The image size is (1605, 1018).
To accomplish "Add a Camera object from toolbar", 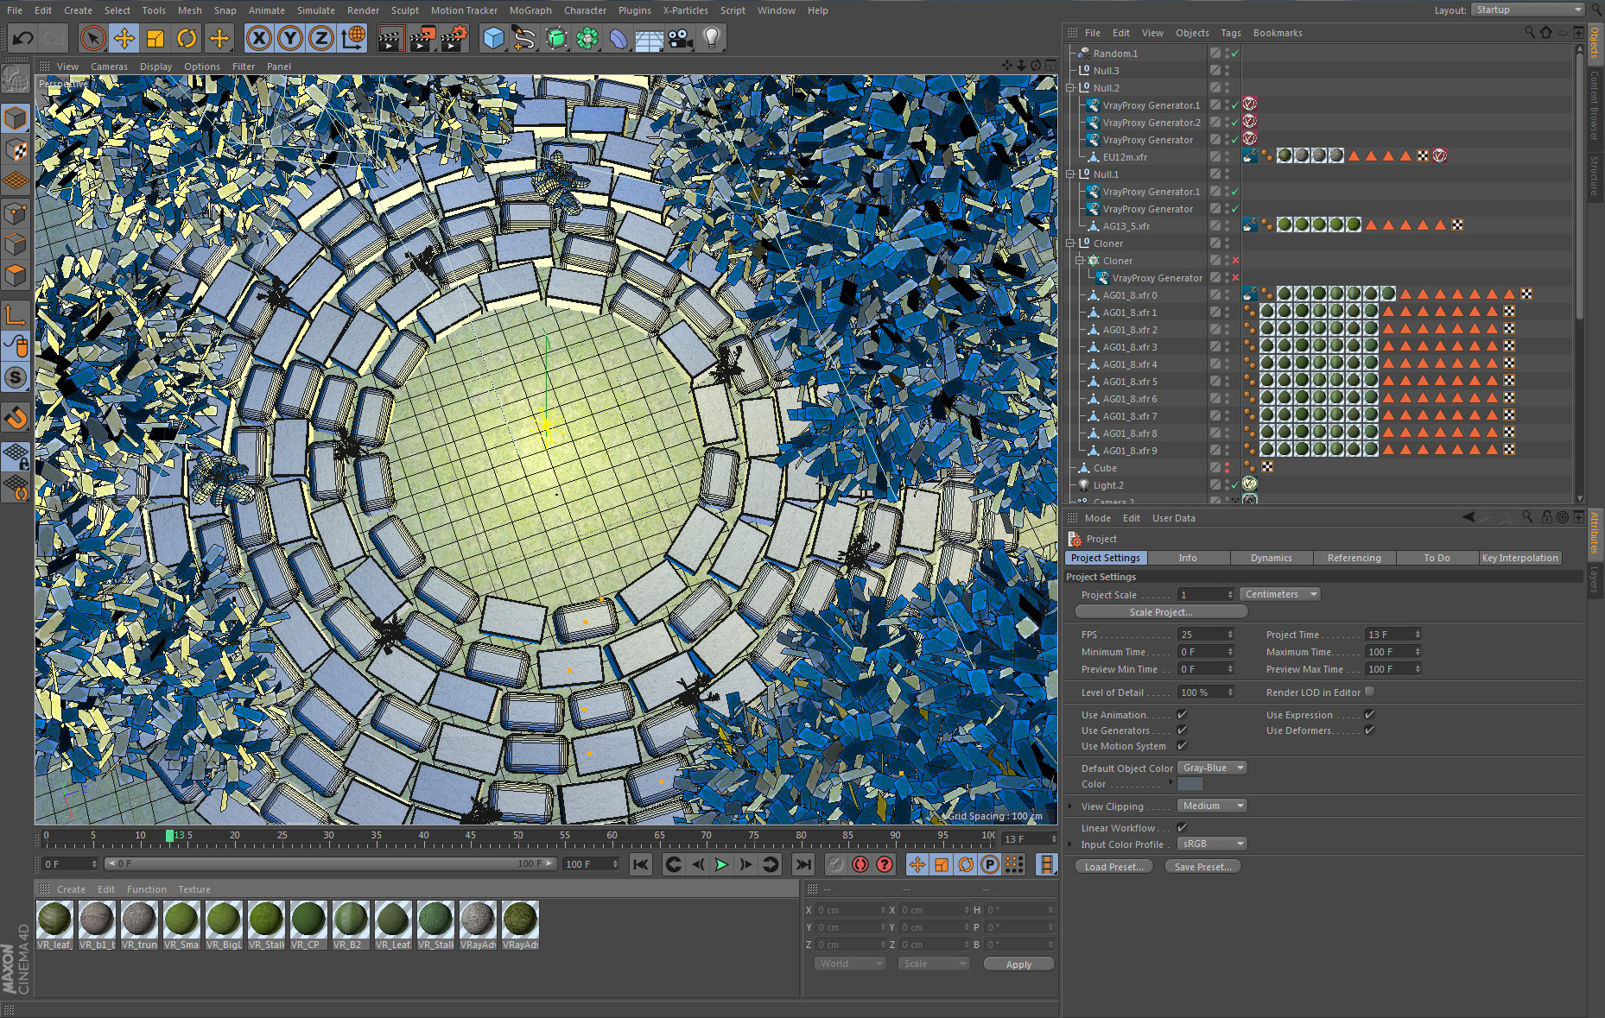I will (681, 38).
